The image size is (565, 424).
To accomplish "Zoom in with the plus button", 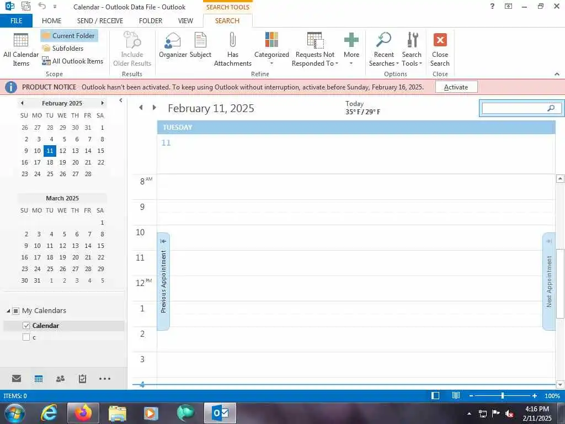I will 535,396.
